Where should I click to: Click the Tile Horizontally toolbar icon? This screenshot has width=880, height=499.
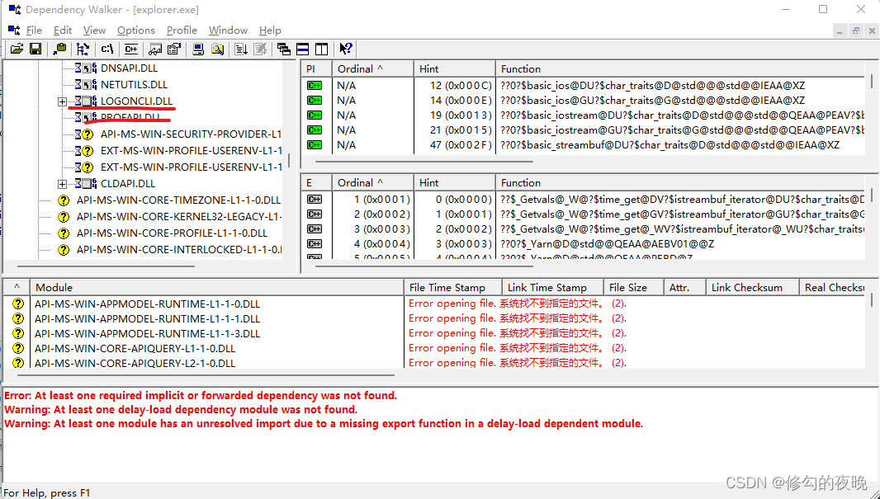pyautogui.click(x=302, y=49)
